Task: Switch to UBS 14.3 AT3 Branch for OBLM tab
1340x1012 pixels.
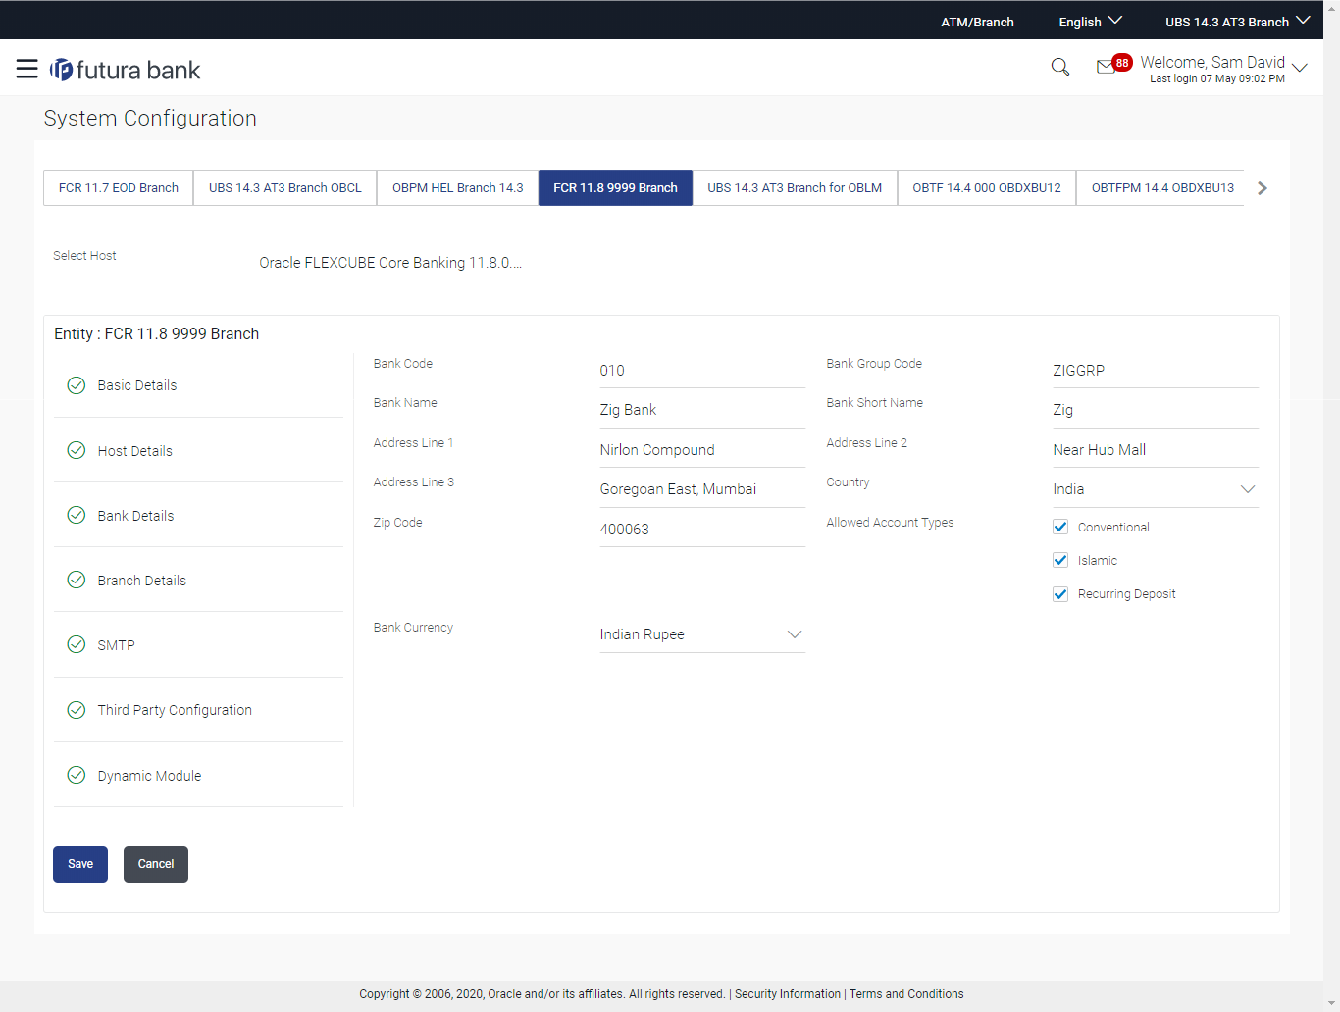Action: pyautogui.click(x=795, y=187)
